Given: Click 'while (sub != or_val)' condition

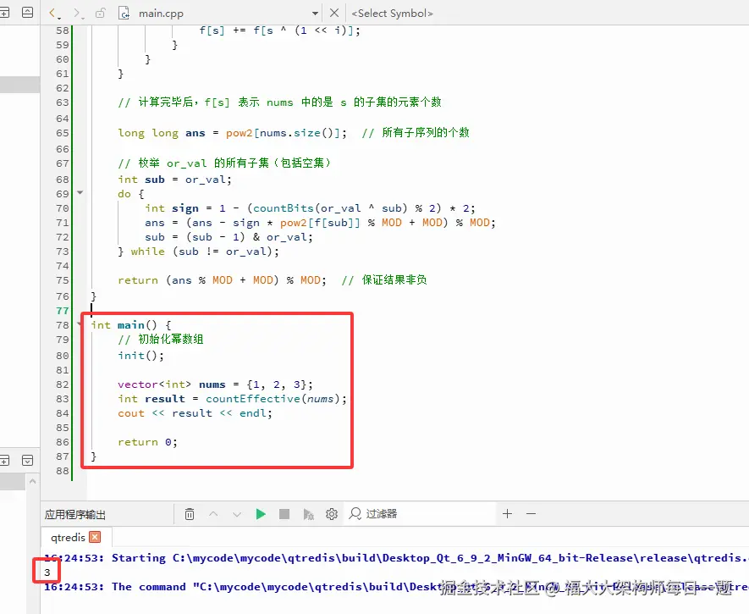Looking at the screenshot, I should click(205, 252).
